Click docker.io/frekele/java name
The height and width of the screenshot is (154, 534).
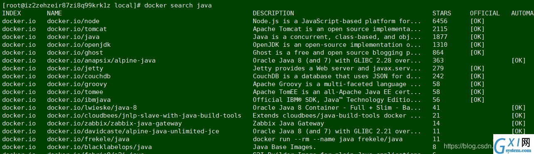[88, 139]
